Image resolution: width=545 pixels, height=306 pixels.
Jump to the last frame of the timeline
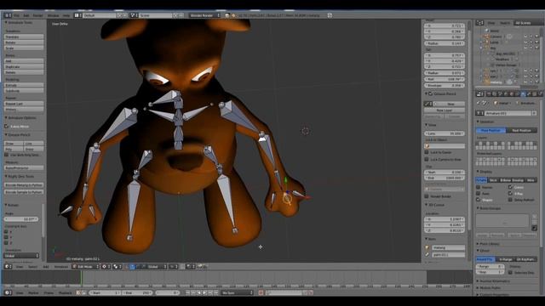(x=215, y=292)
